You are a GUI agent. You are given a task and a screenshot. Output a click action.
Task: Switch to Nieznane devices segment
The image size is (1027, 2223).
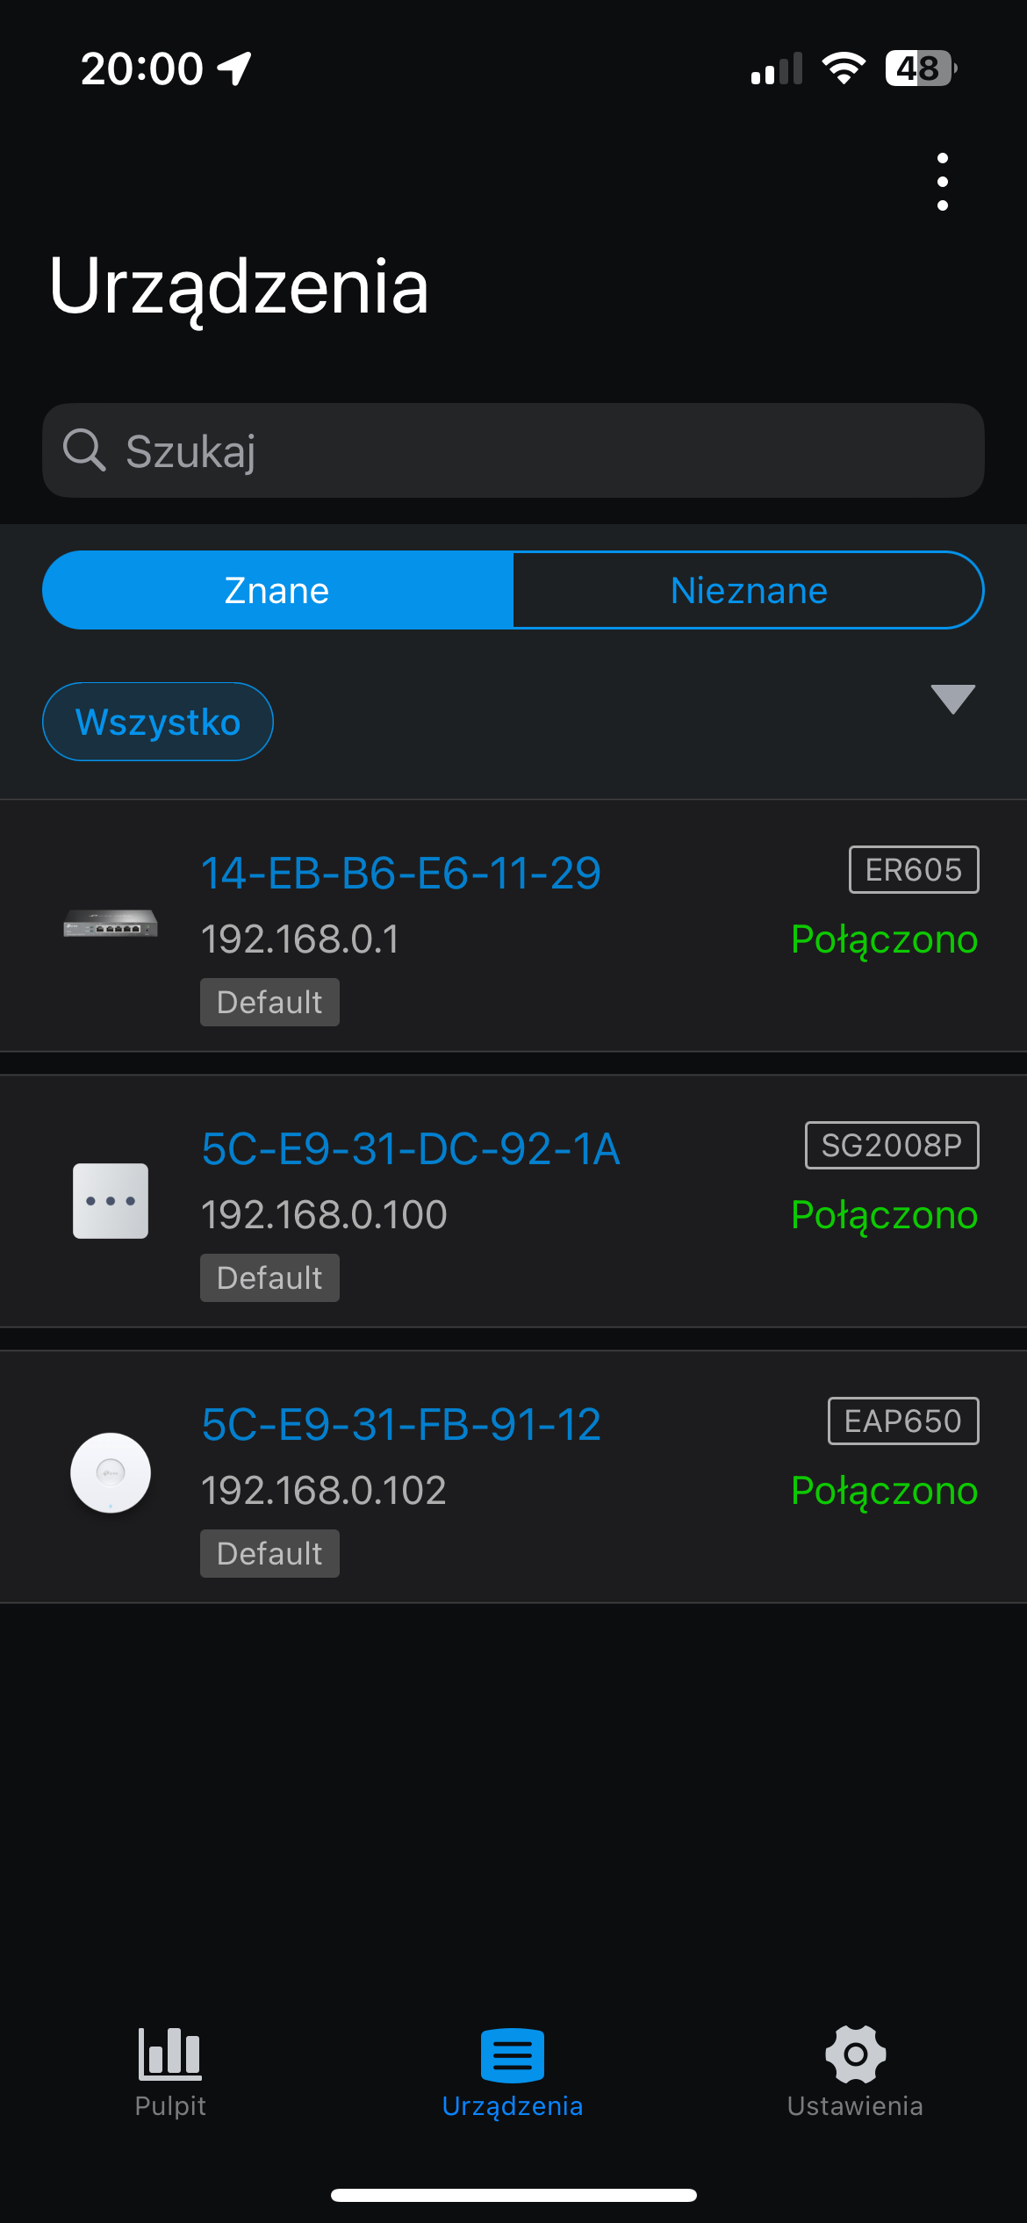tap(748, 590)
